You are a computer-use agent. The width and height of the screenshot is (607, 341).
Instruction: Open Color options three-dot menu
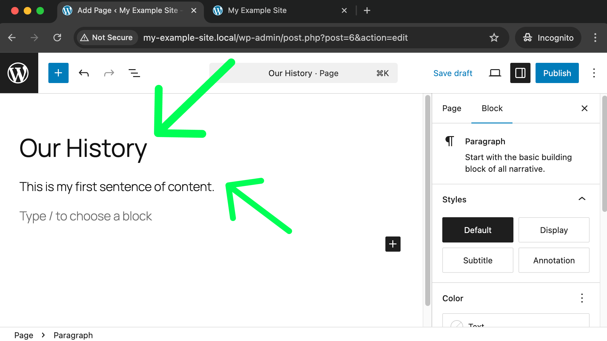pos(582,298)
